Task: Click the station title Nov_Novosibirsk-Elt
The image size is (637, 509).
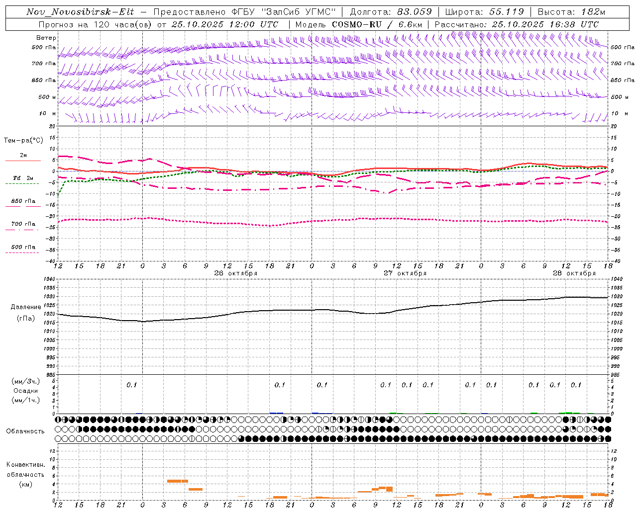Action: tap(80, 12)
